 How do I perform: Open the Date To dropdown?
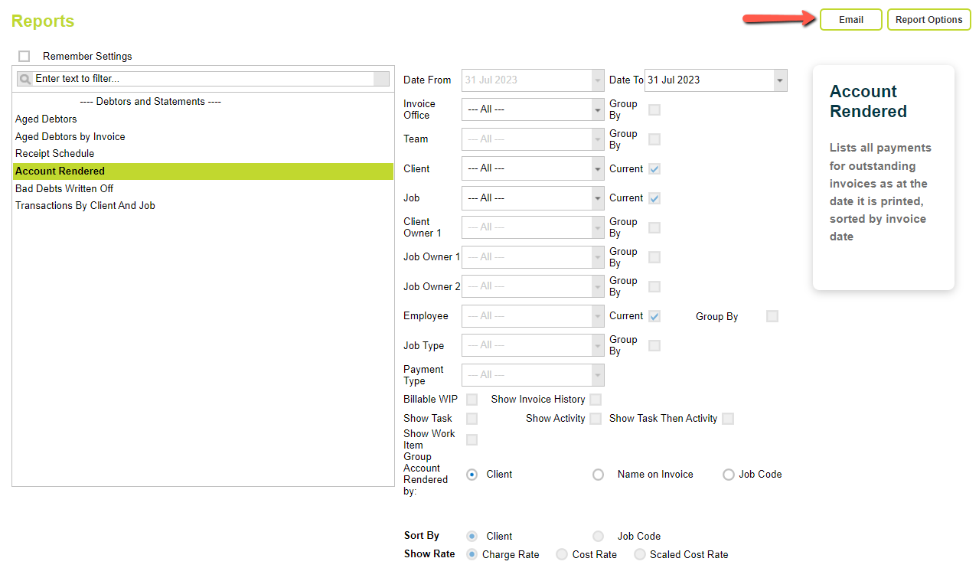click(x=778, y=80)
